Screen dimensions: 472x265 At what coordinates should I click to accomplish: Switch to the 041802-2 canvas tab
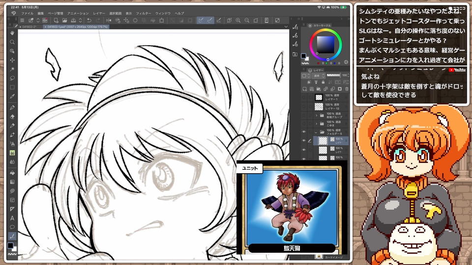pos(29,26)
